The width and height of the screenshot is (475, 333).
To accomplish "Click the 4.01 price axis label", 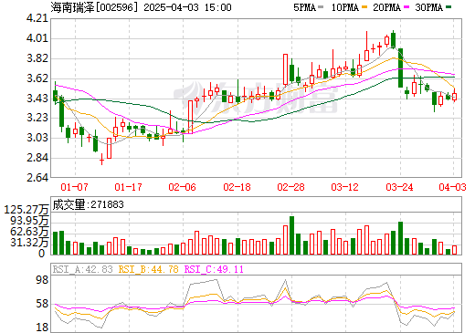I will pos(37,38).
